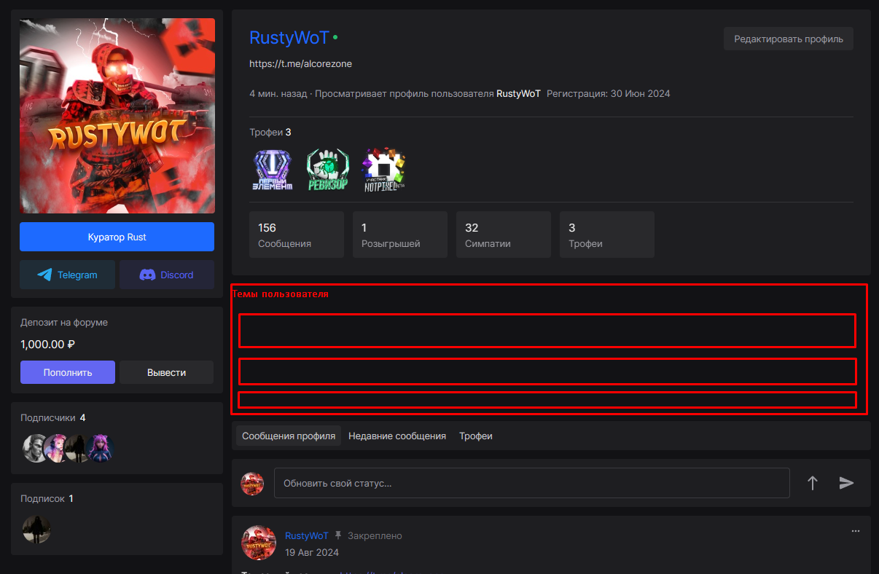The image size is (879, 574).
Task: Open the Discord contact button
Action: 167,275
